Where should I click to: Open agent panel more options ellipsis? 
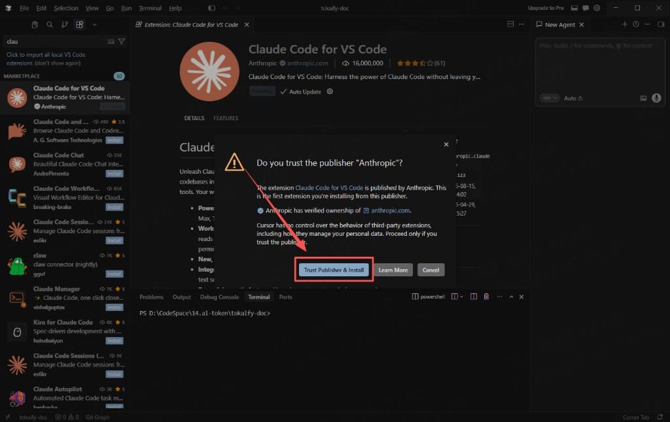tap(647, 24)
